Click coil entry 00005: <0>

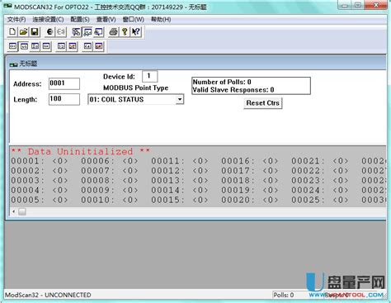40,200
